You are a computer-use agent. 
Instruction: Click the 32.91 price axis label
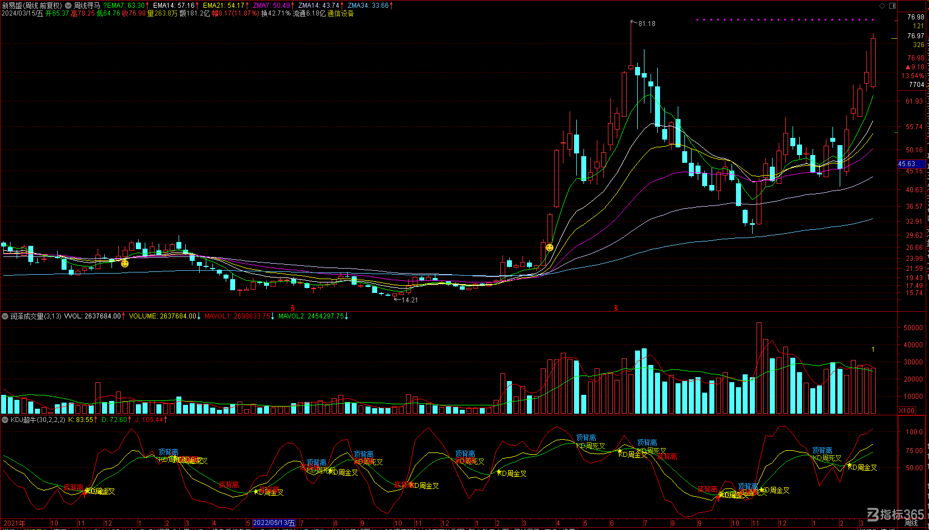(914, 222)
